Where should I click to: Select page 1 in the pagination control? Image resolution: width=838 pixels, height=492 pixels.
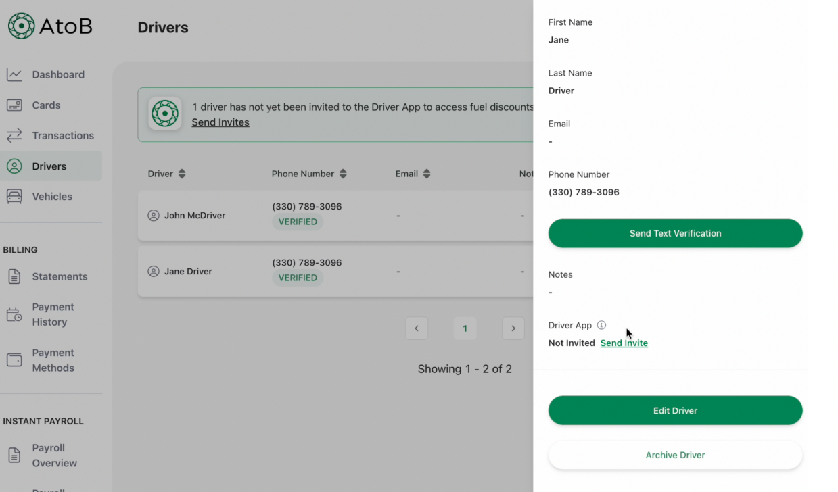[x=465, y=328]
